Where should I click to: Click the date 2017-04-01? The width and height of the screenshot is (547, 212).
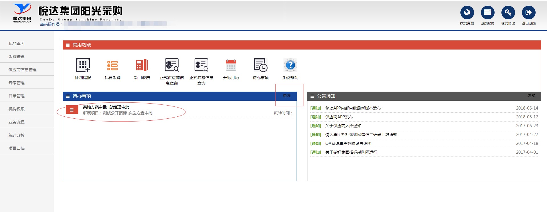[527, 152]
